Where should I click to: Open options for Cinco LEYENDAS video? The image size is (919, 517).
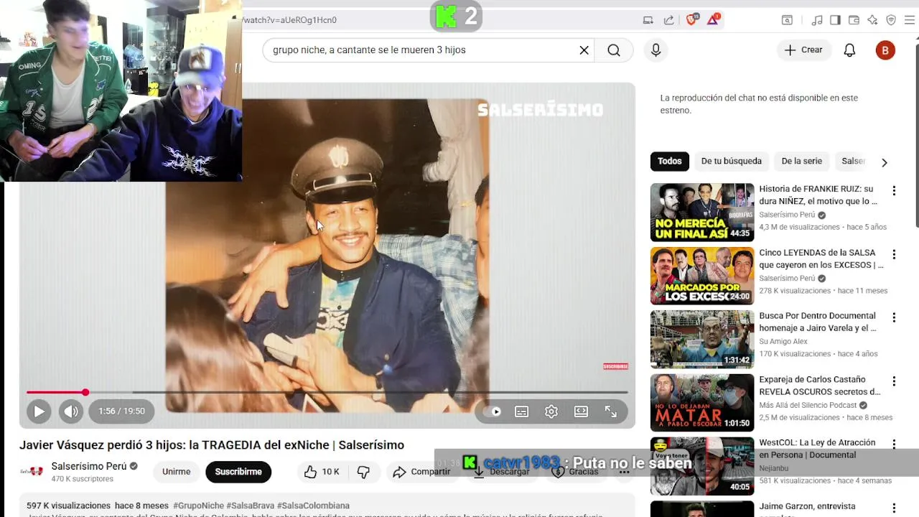tap(894, 254)
